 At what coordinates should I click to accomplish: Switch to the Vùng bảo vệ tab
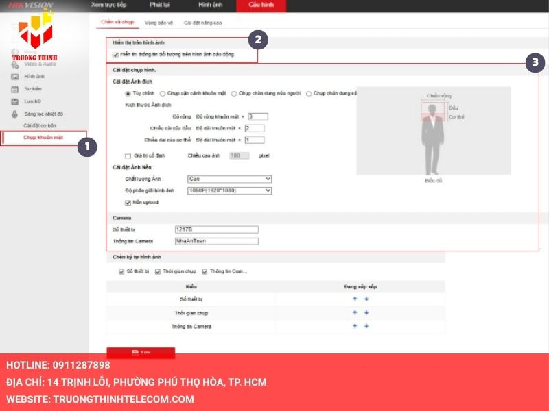[x=157, y=23]
